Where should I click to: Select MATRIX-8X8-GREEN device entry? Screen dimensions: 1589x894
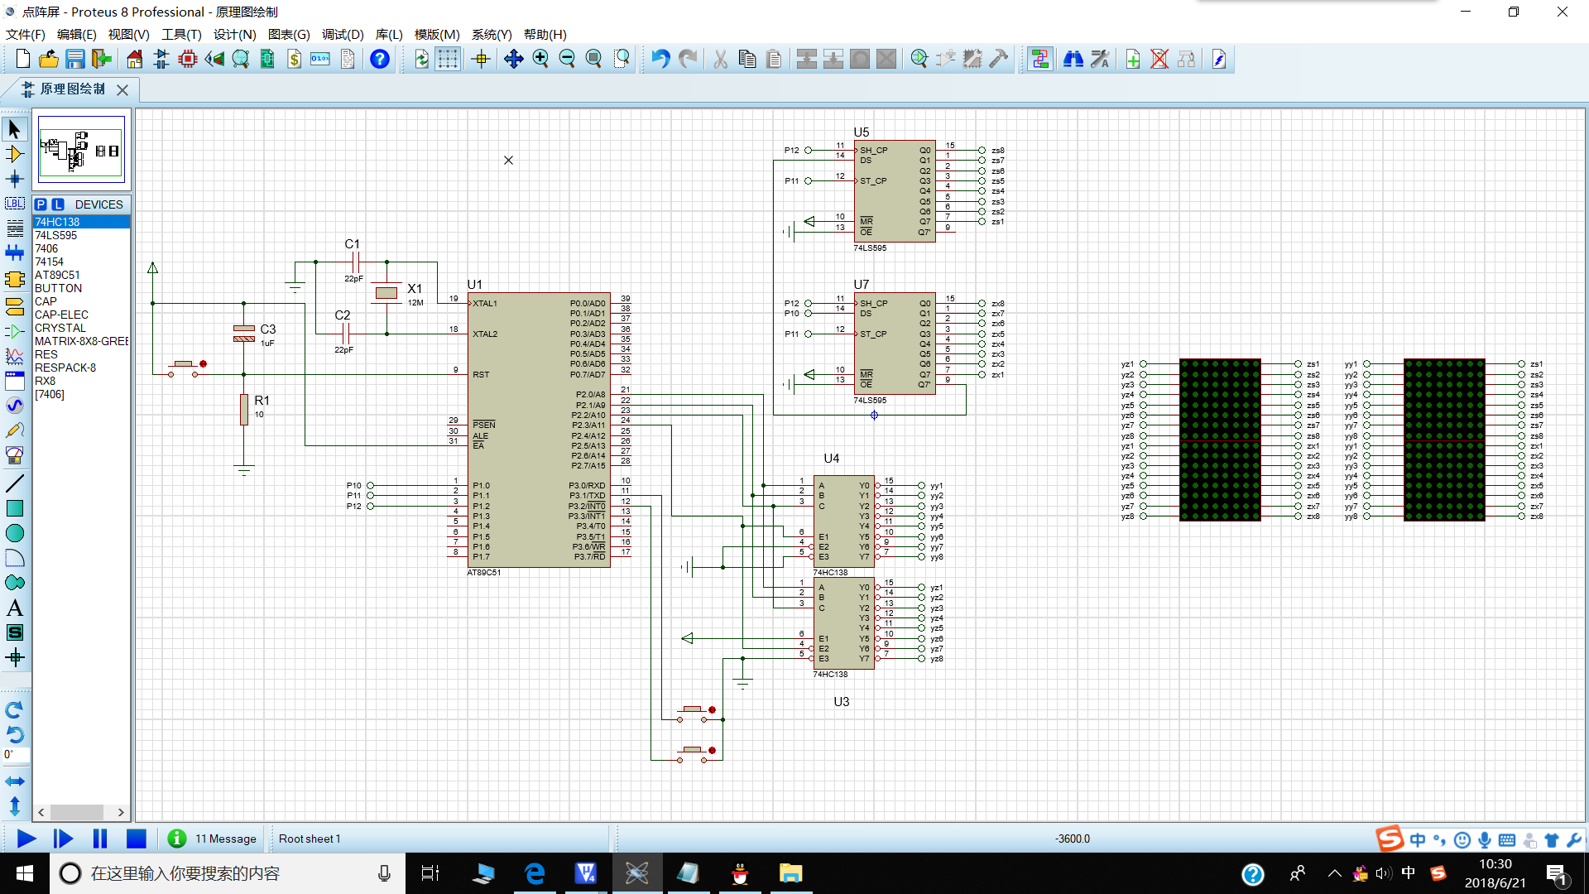coord(81,341)
